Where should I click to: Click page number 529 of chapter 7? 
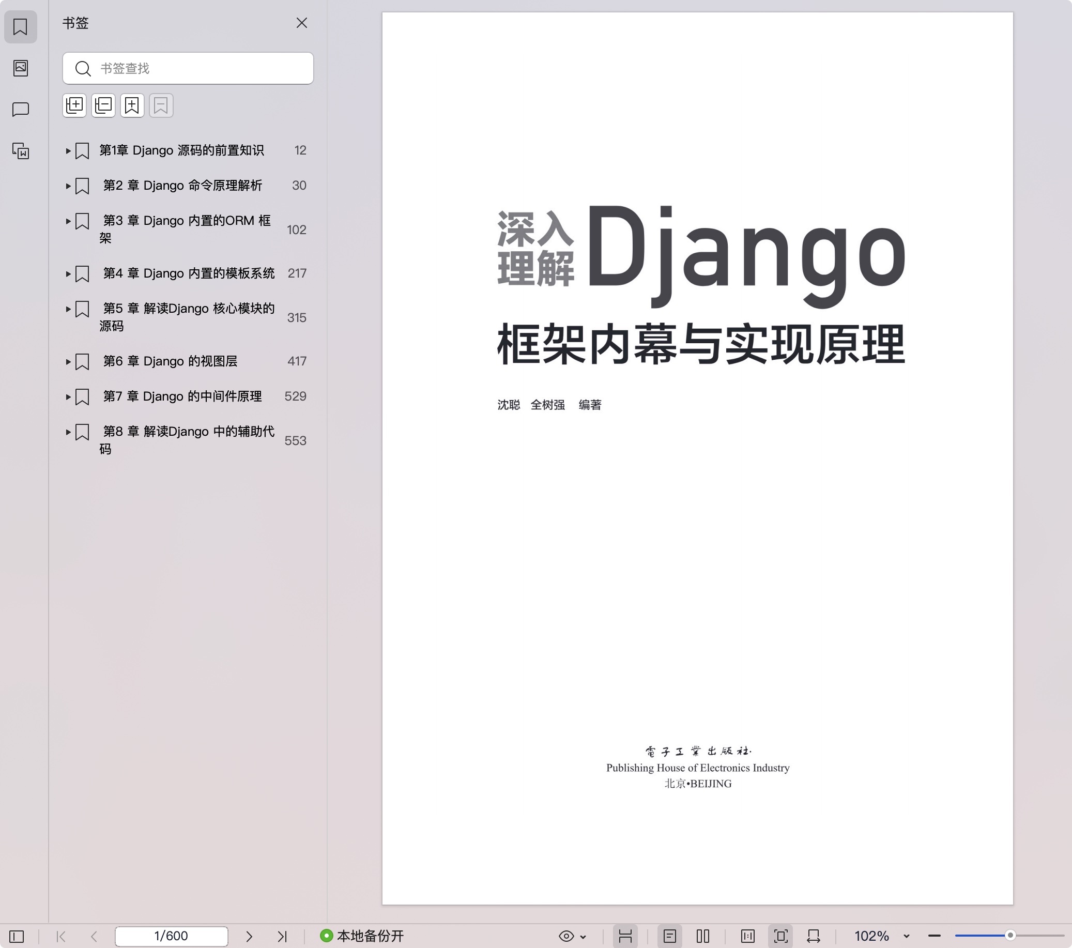tap(295, 396)
